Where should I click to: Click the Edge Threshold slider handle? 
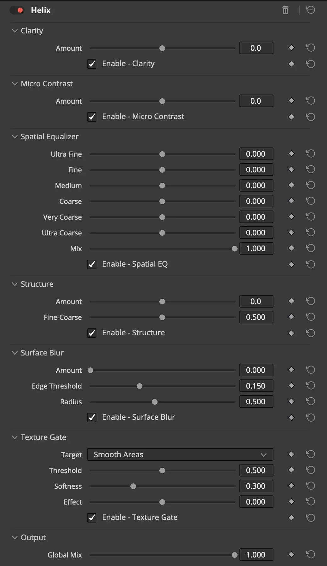[140, 386]
